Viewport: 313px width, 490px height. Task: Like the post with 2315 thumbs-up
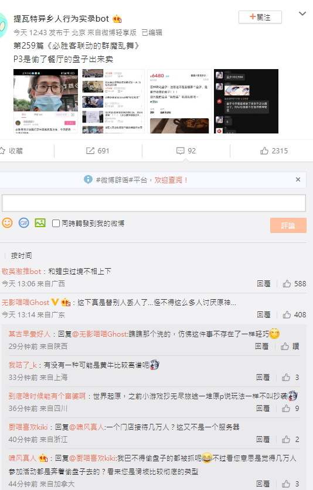click(x=274, y=151)
